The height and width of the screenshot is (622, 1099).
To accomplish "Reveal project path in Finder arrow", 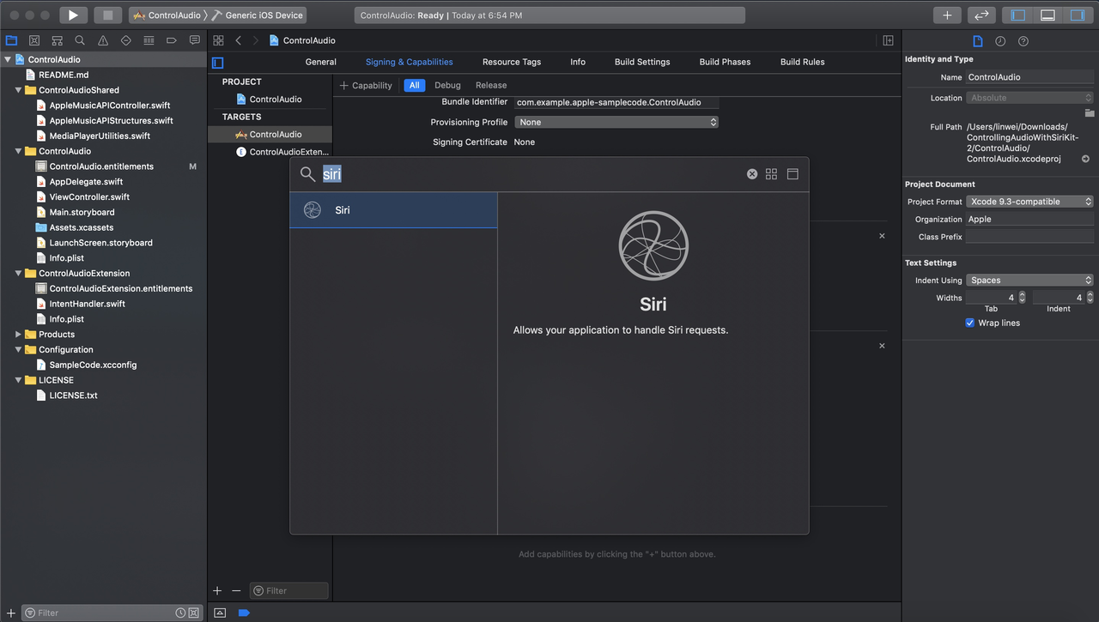I will coord(1085,159).
